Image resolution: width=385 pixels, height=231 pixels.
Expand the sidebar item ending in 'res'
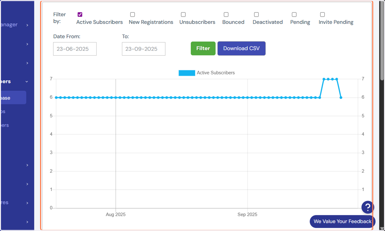(x=27, y=203)
